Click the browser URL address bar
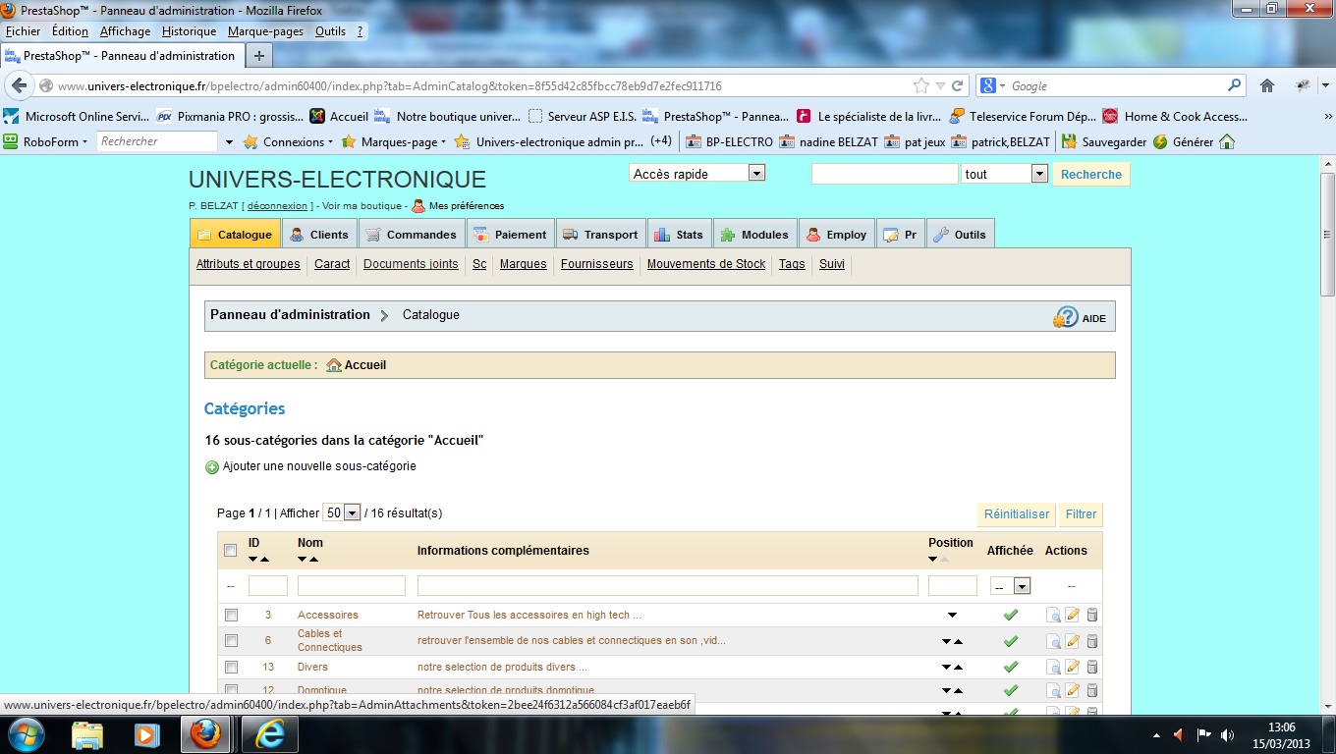The image size is (1336, 754). (x=473, y=86)
